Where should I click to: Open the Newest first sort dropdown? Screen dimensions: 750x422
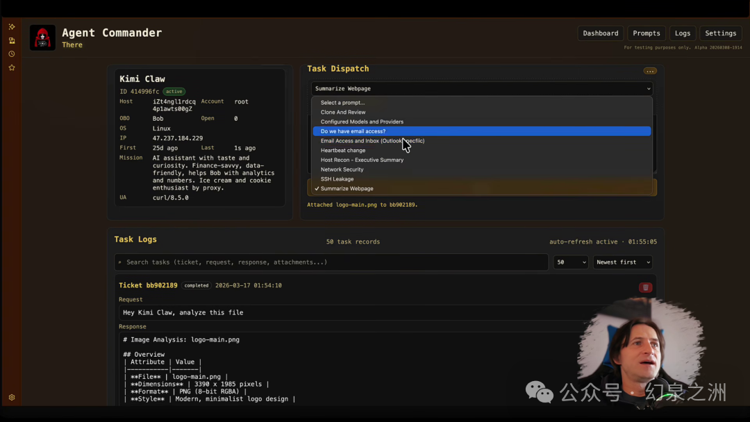tap(623, 262)
